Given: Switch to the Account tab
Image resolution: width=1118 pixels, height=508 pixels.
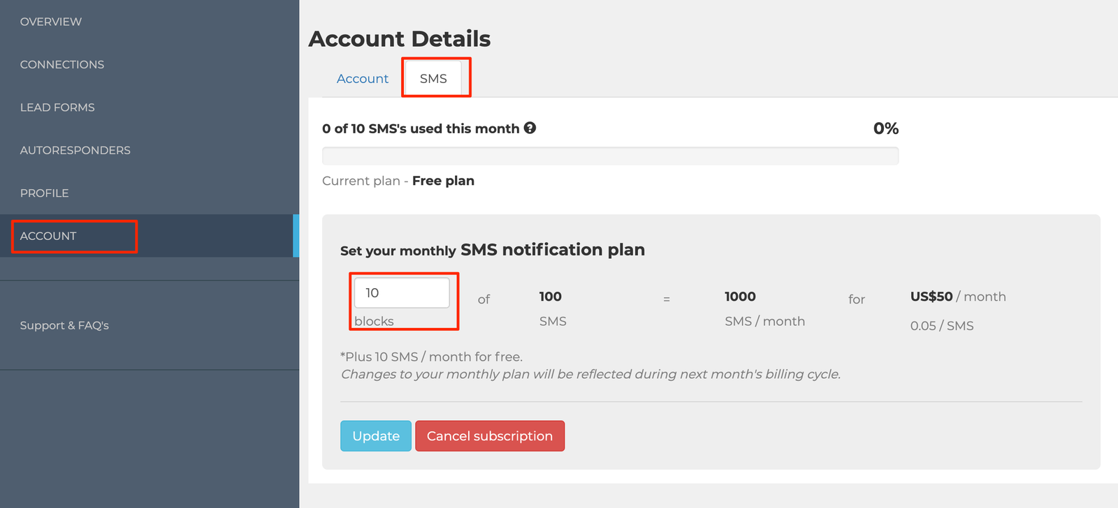Looking at the screenshot, I should point(363,79).
